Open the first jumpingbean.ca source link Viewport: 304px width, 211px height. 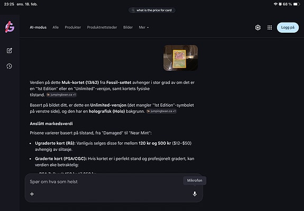coord(61,95)
